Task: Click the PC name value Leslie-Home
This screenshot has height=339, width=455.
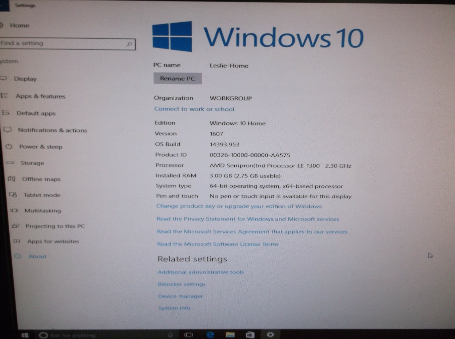Action: point(229,66)
